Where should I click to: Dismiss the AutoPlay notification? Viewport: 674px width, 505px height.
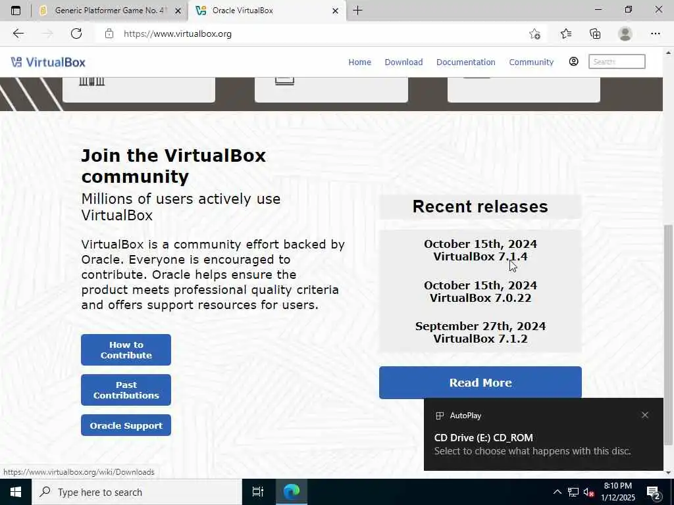point(645,415)
